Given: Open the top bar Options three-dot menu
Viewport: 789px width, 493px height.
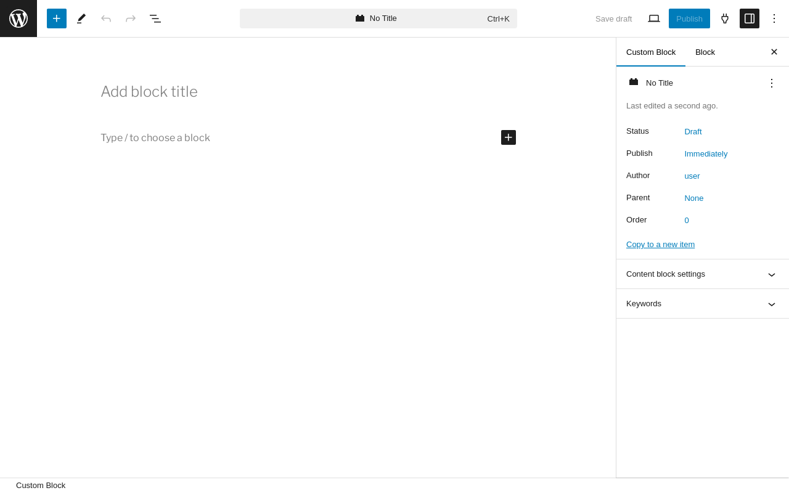Looking at the screenshot, I should 774,18.
